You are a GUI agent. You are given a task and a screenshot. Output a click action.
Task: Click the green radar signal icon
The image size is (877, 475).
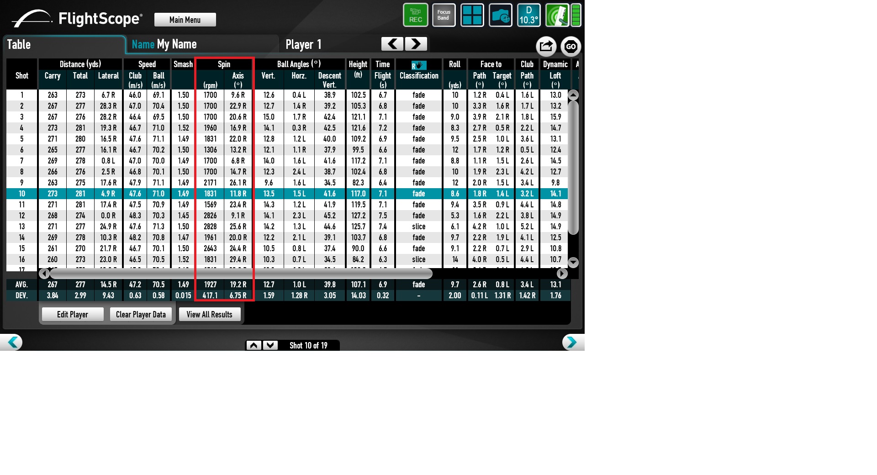[x=557, y=15]
